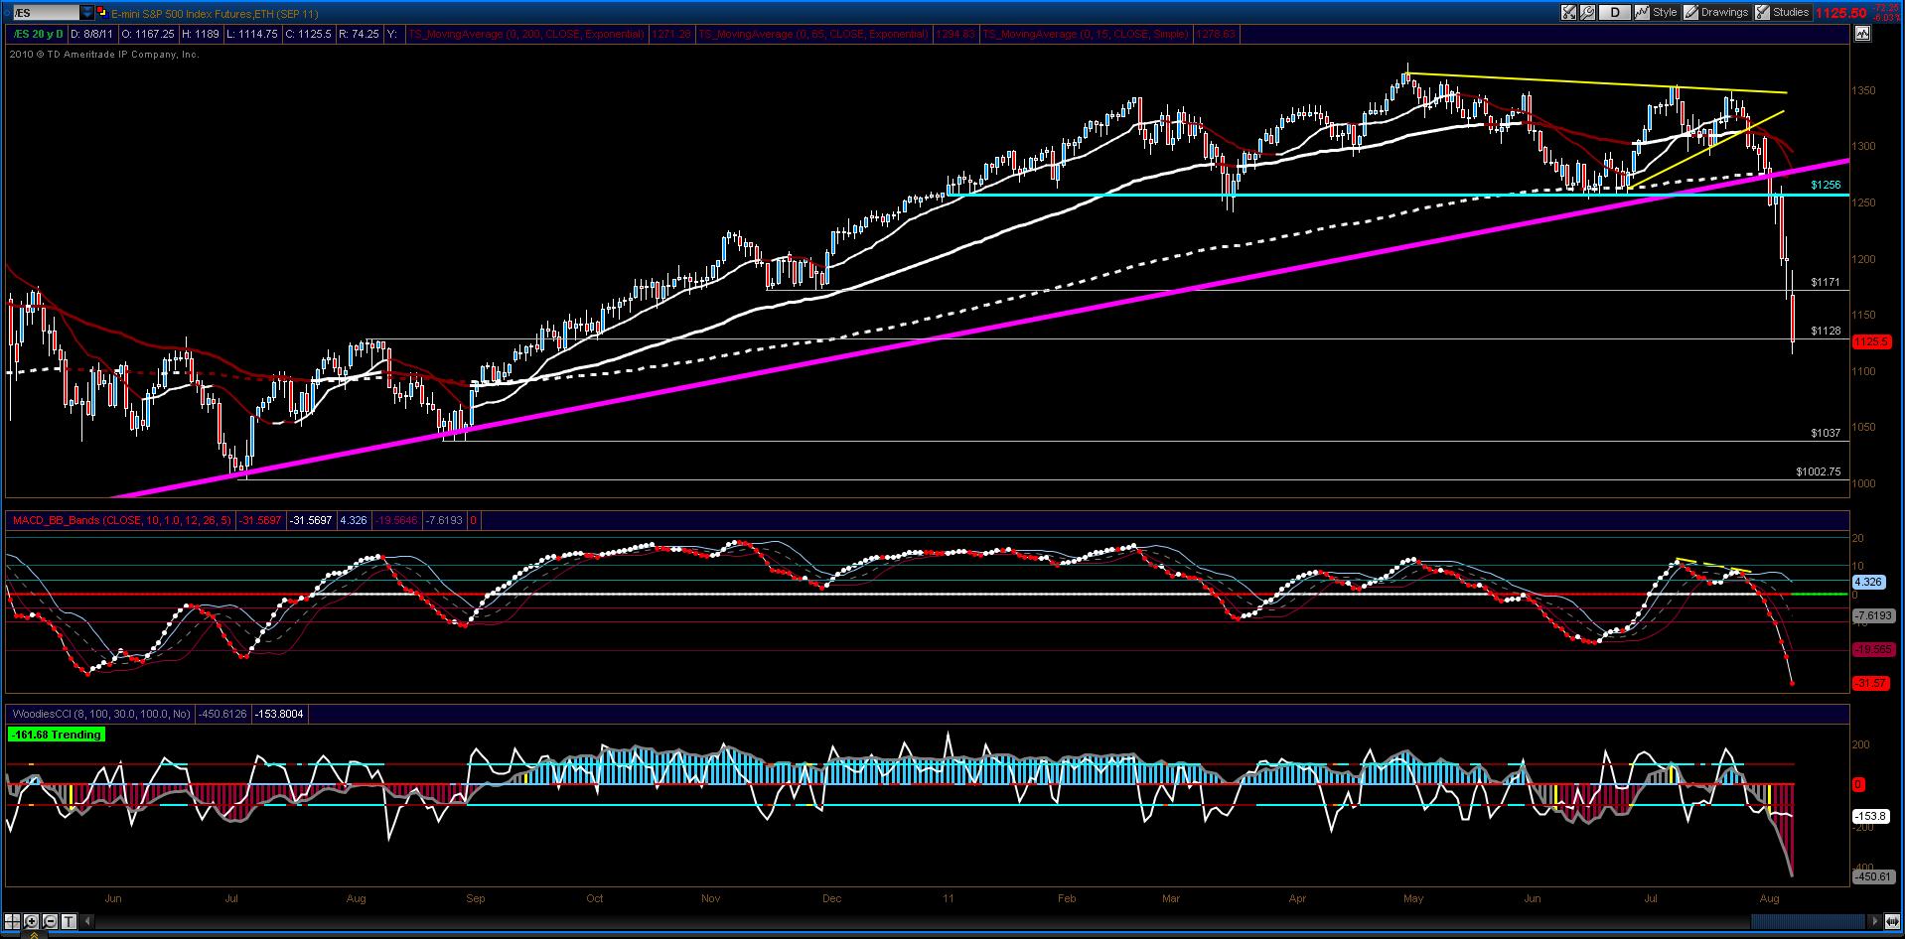This screenshot has width=1905, height=939.
Task: Click the /ES 20 y D chart label
Action: [x=37, y=34]
